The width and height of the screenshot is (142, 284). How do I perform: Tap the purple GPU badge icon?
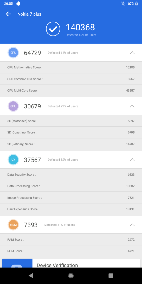pyautogui.click(x=13, y=106)
